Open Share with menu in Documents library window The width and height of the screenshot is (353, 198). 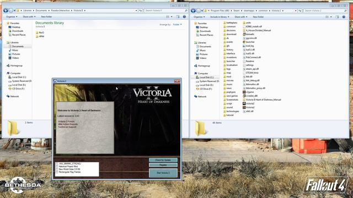click(x=29, y=16)
